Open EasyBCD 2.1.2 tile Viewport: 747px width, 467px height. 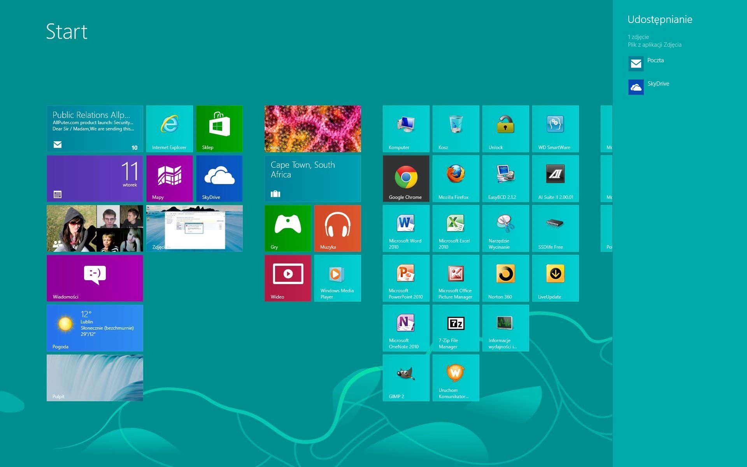tap(506, 179)
